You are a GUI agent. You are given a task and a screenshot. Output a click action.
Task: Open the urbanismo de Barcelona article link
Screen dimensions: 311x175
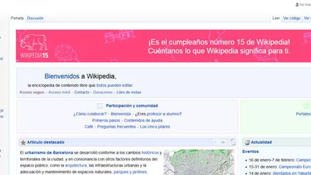(x=49, y=153)
